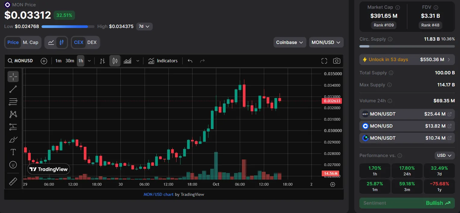The image size is (460, 213).
Task: Open the USD performance currency dropdown
Action: tap(445, 156)
